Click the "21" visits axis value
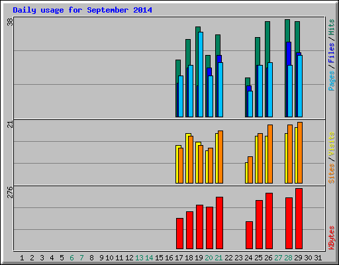The height and width of the screenshot is (265, 339). 10,125
